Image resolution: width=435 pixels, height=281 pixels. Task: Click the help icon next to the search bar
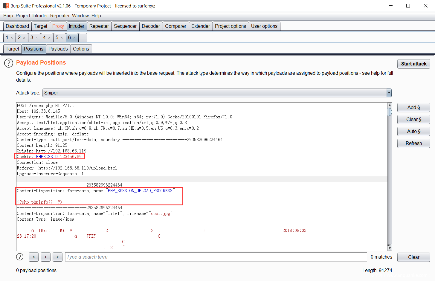[x=20, y=257]
